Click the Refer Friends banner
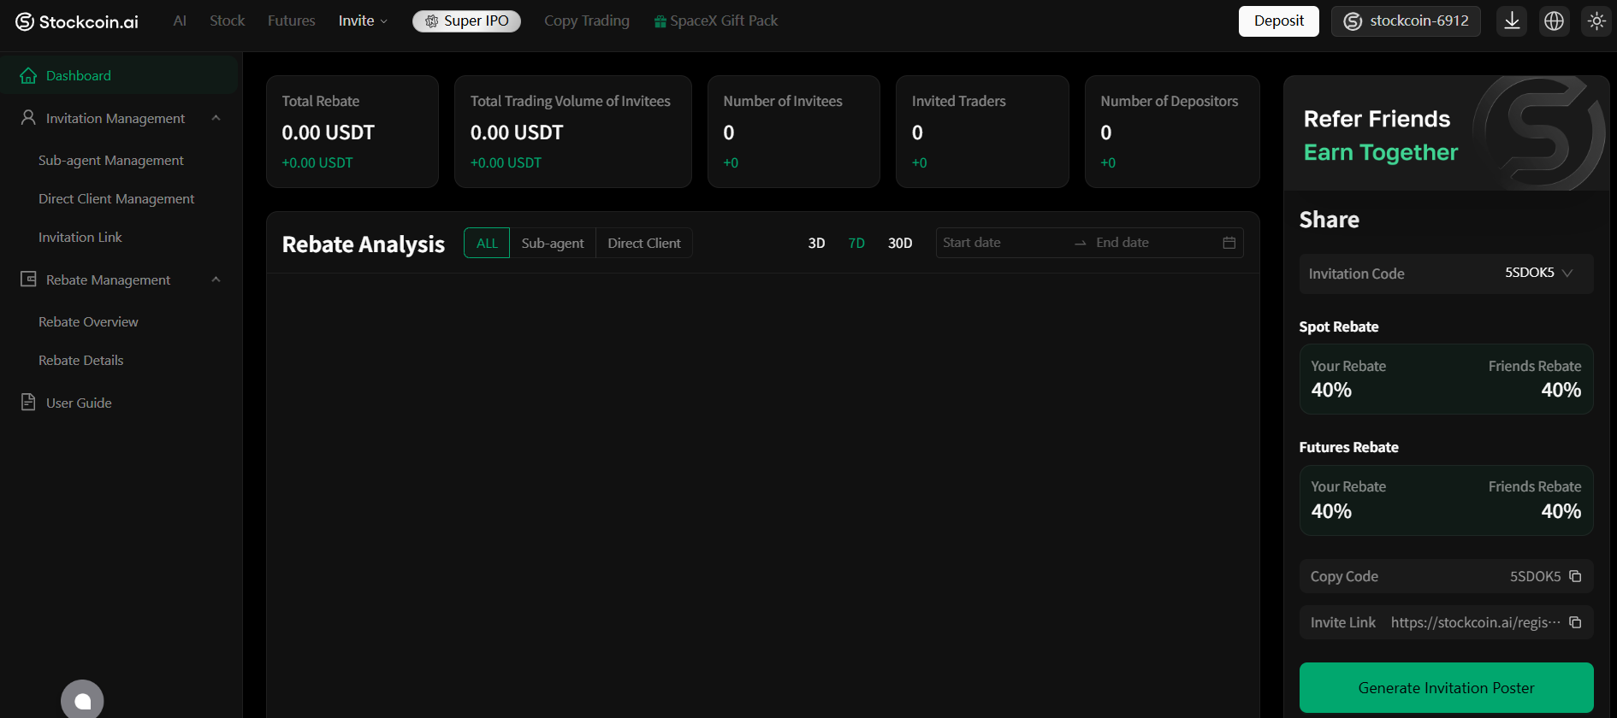Viewport: 1617px width, 718px height. pos(1447,133)
